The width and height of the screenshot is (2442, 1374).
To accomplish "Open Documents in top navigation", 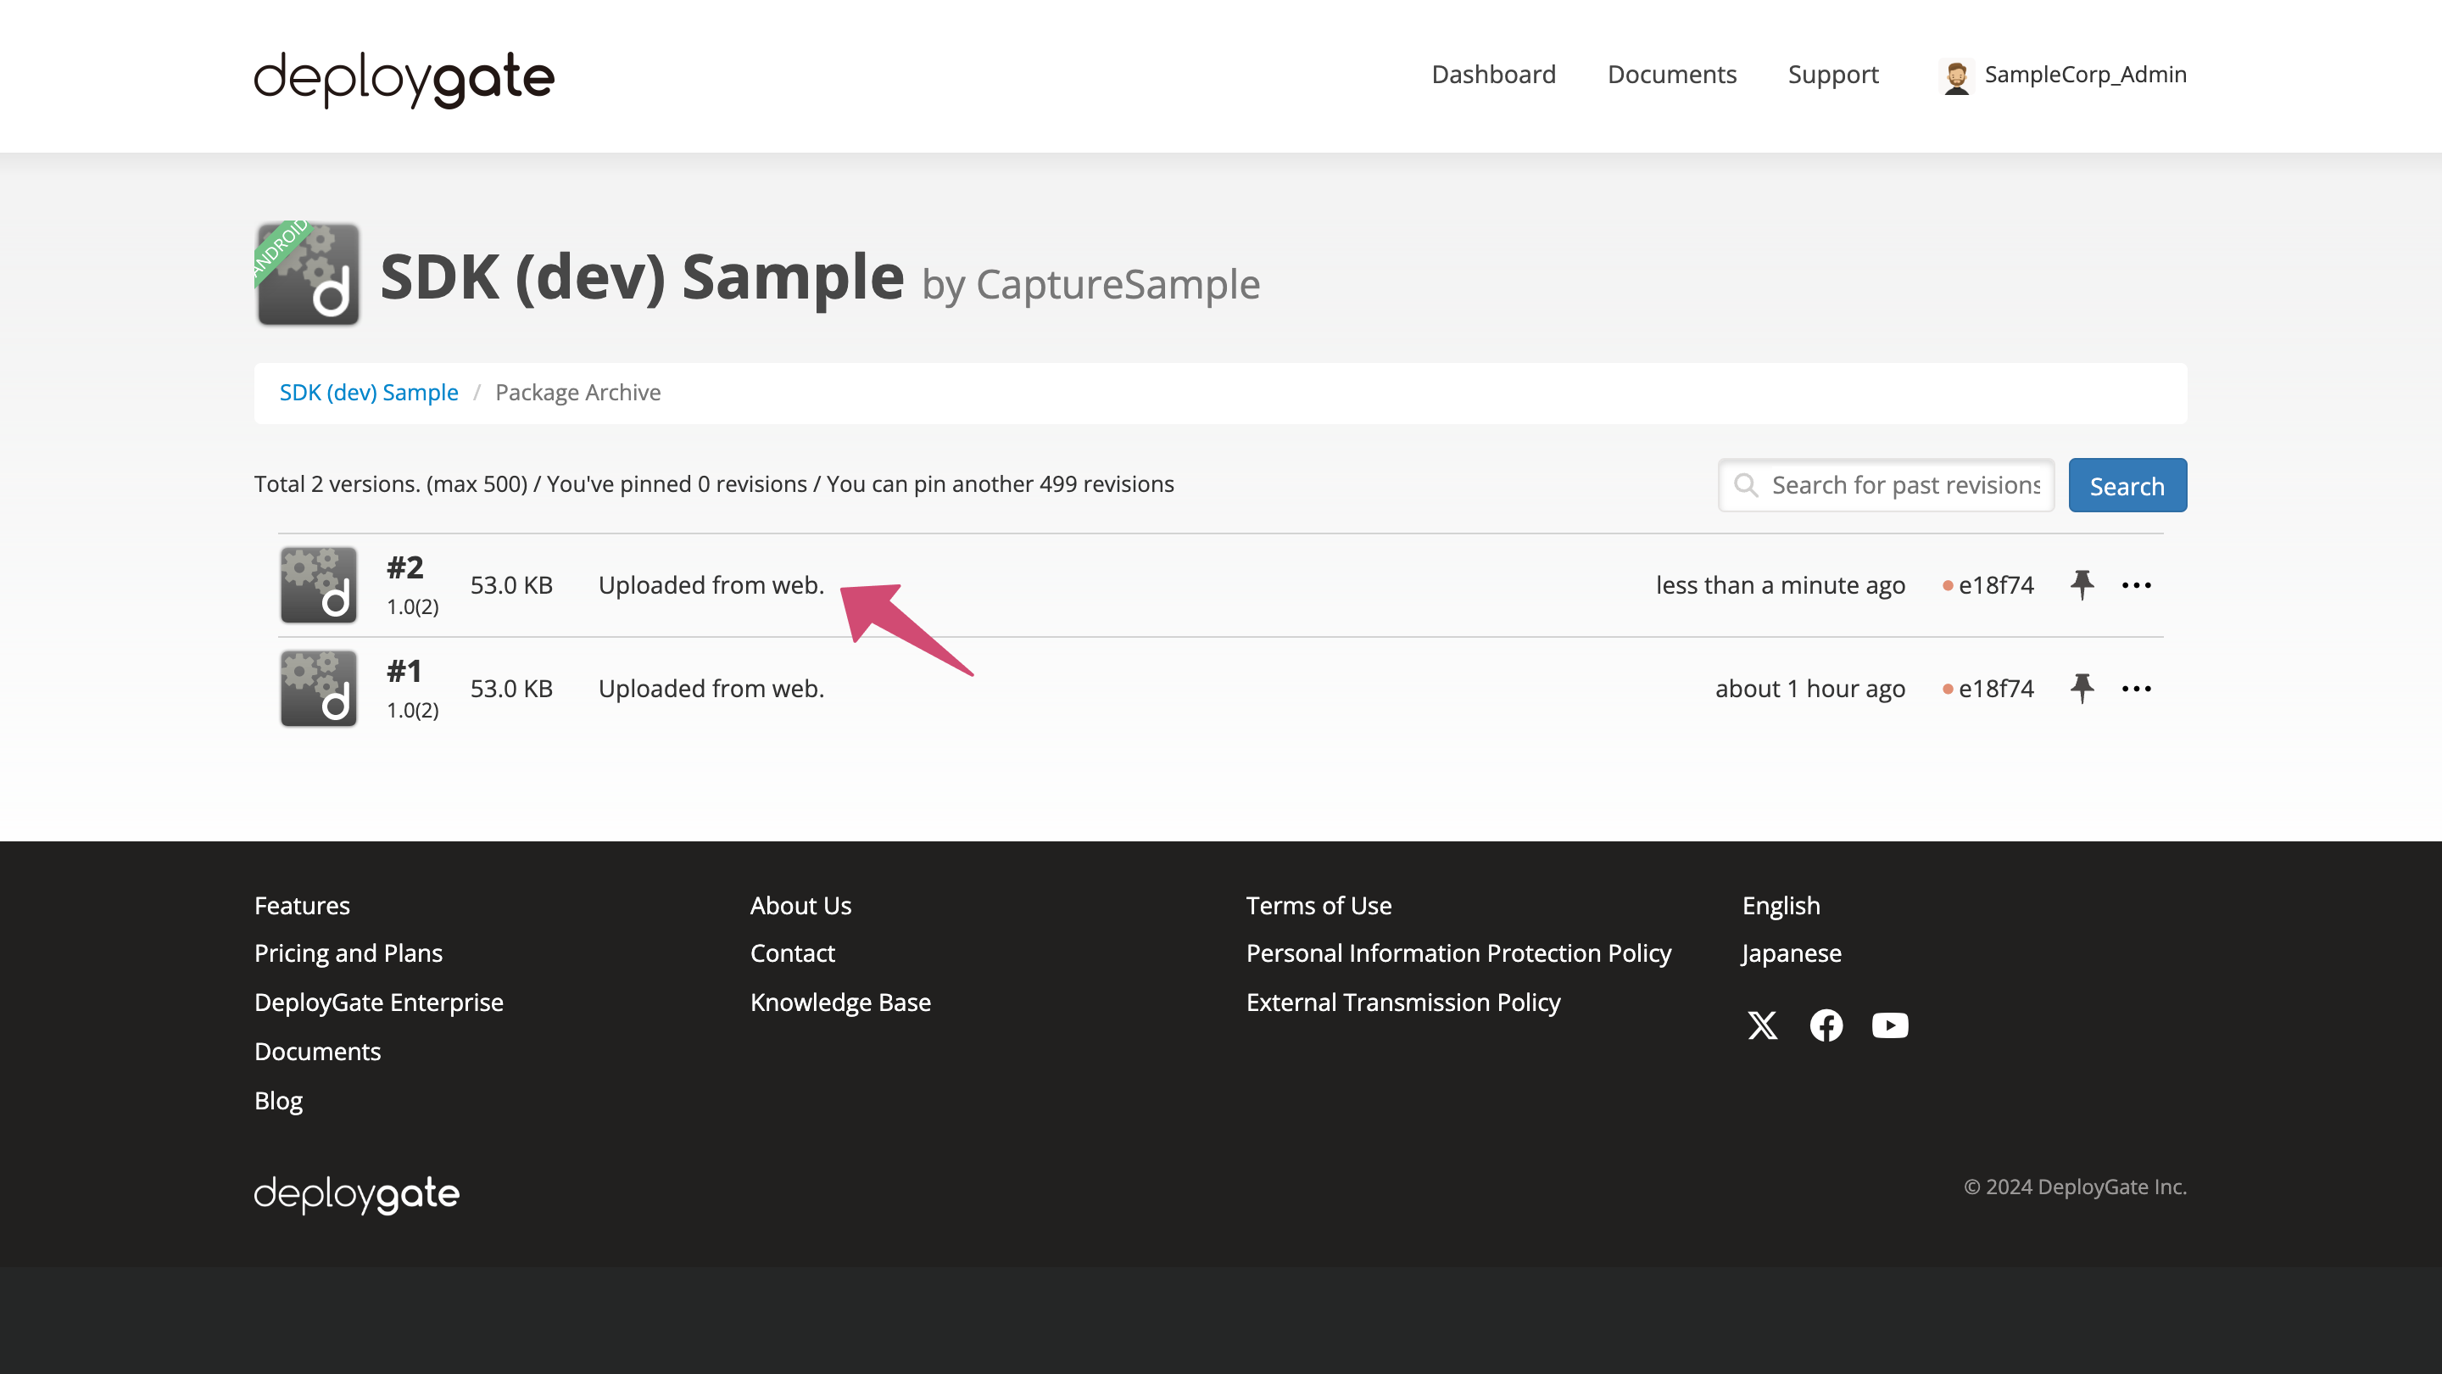I will 1671,74.
